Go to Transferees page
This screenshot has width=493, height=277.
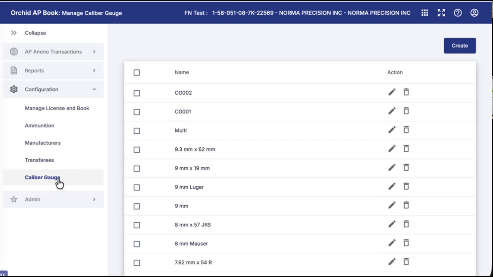pyautogui.click(x=39, y=160)
